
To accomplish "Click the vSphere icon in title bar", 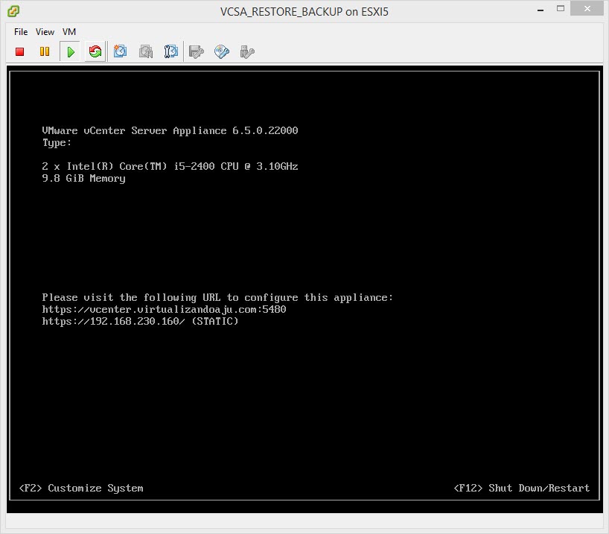I will [x=13, y=11].
